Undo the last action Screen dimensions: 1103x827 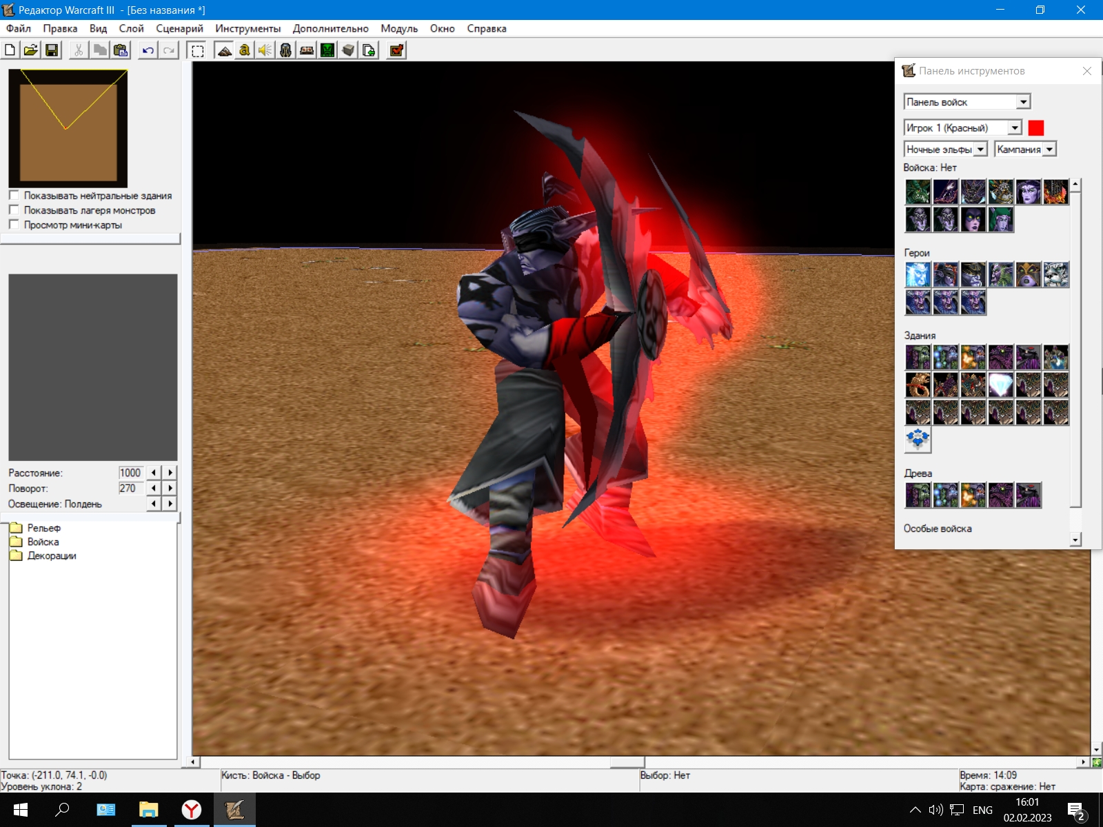point(148,50)
